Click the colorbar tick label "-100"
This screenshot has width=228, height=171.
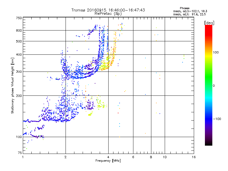click(217, 119)
